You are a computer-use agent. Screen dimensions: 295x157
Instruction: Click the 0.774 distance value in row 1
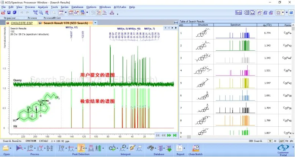click(x=267, y=33)
